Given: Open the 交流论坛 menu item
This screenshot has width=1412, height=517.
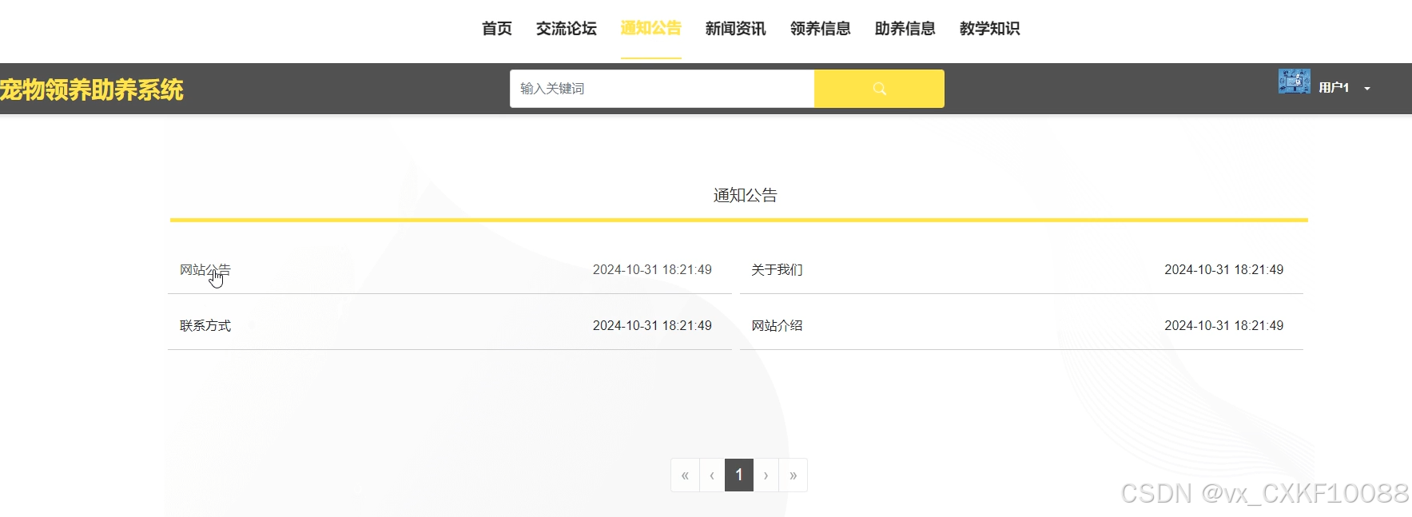Looking at the screenshot, I should [567, 29].
